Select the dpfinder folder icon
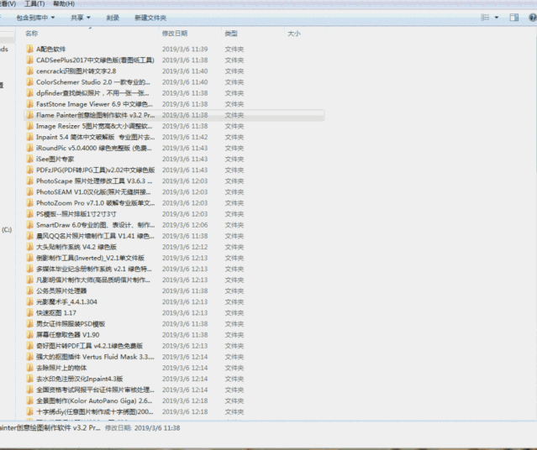 [30, 92]
